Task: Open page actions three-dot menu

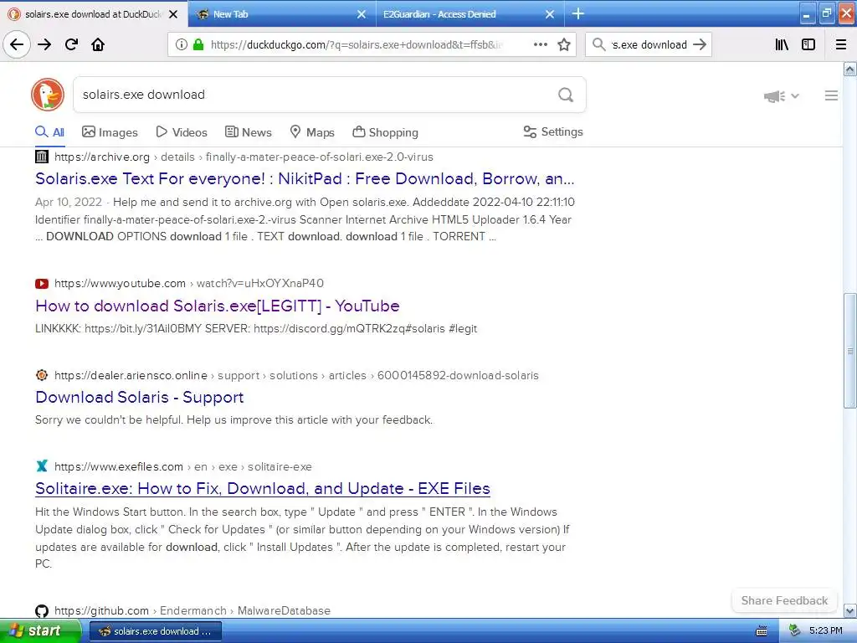Action: tap(540, 44)
